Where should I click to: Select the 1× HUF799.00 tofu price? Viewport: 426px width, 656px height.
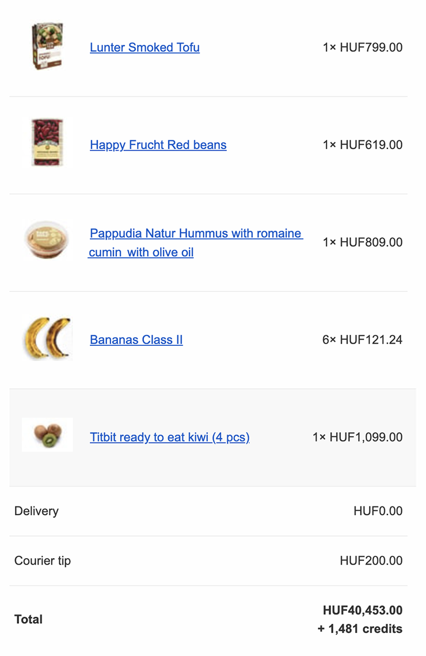point(363,47)
